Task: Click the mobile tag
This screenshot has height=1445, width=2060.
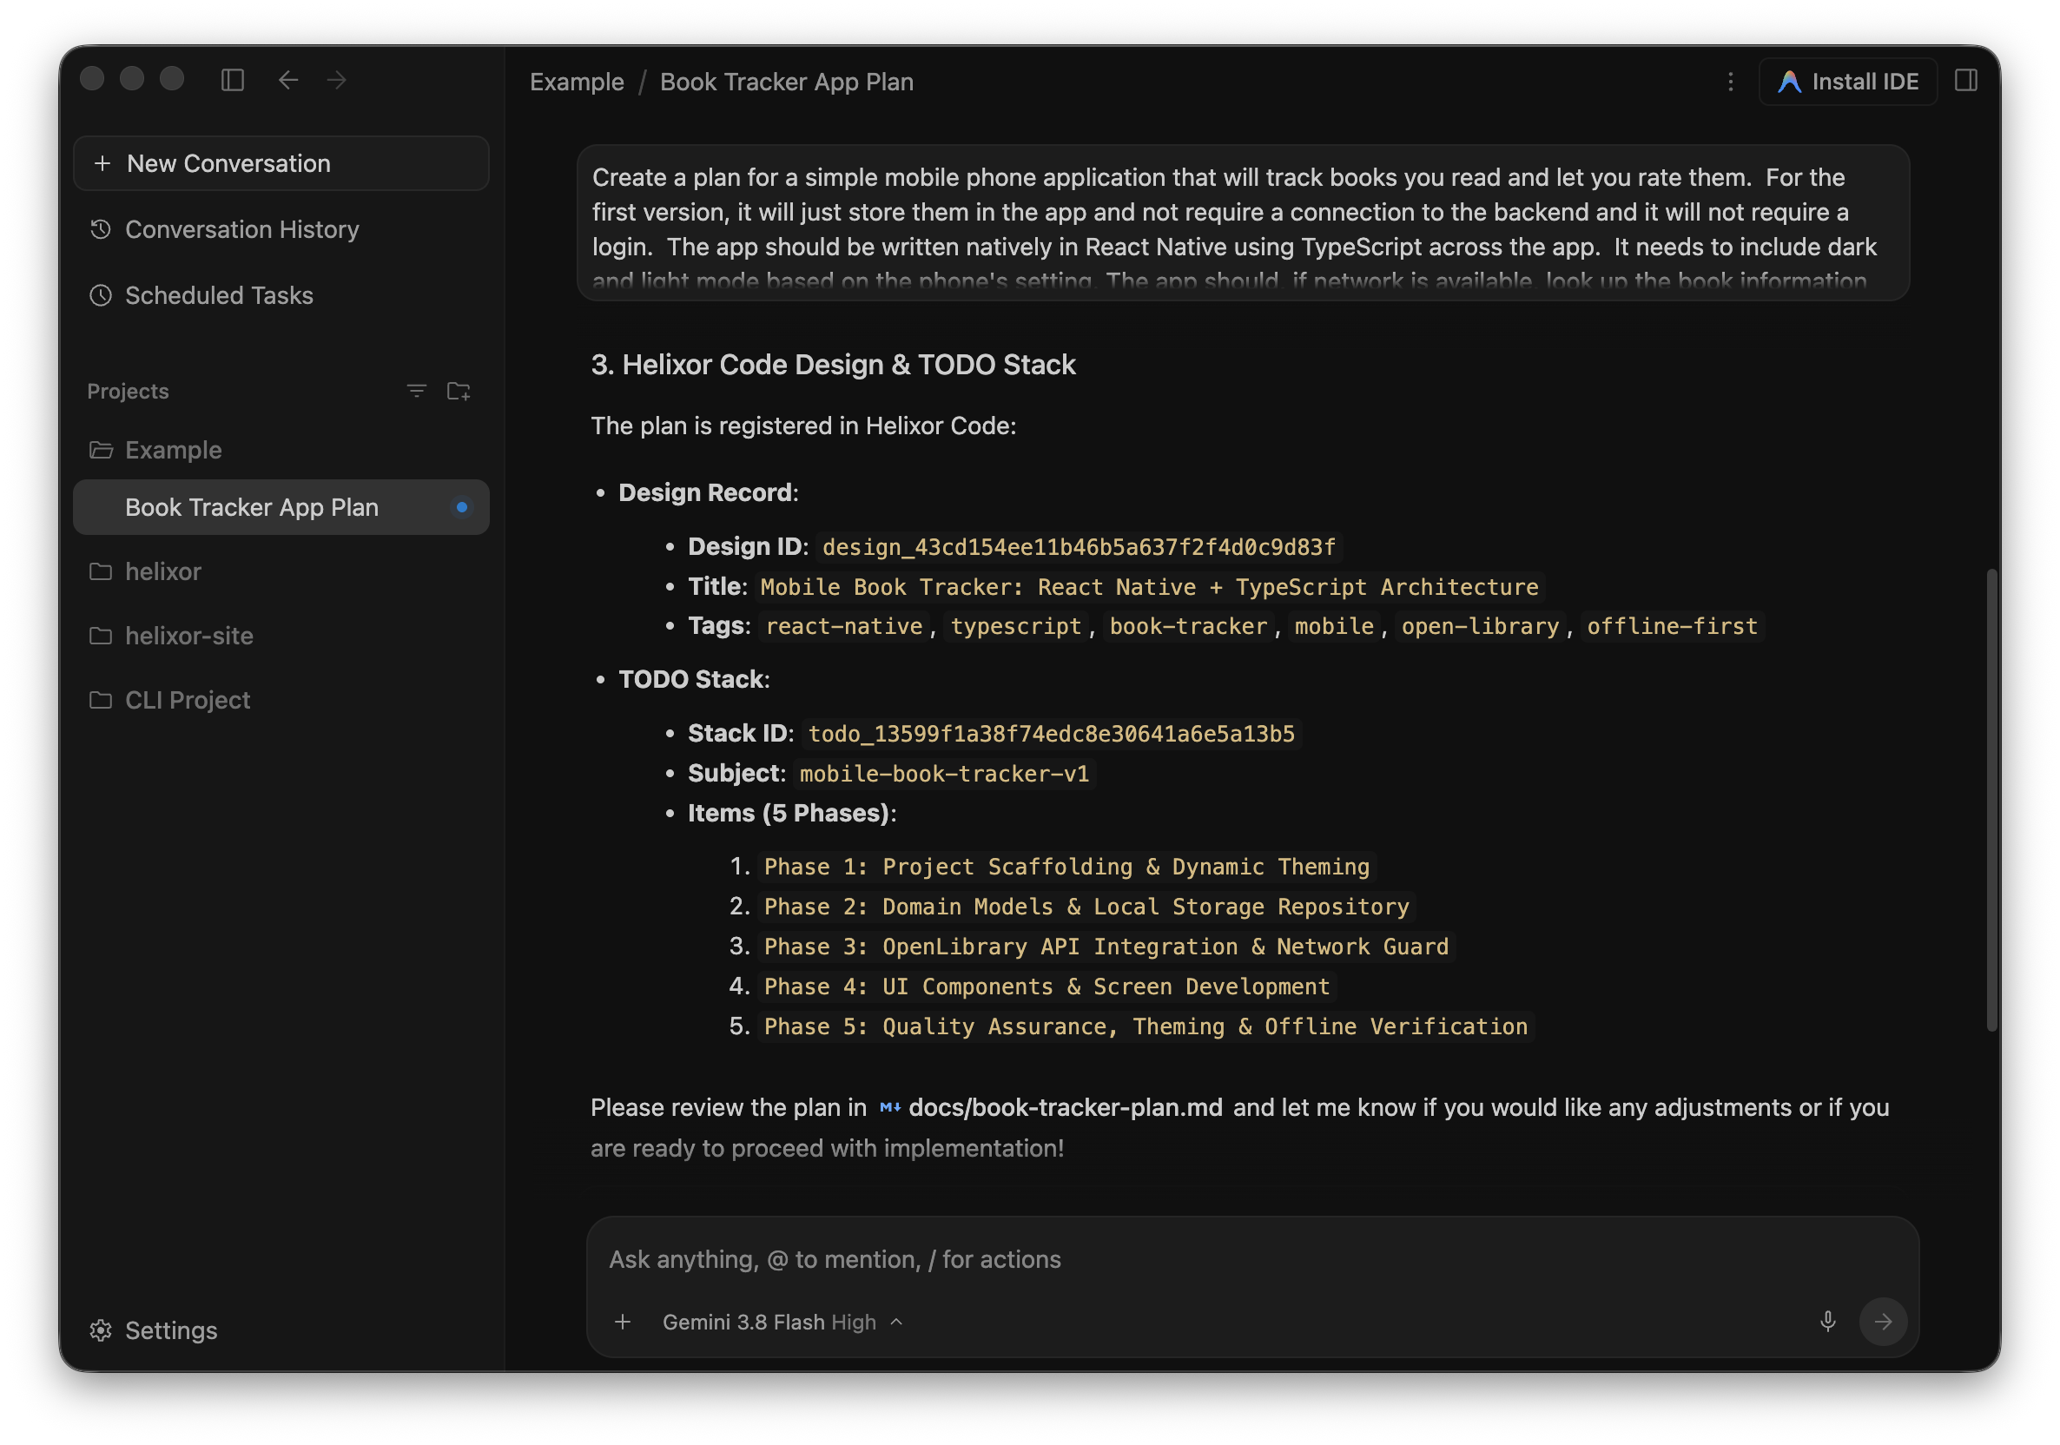Action: pyautogui.click(x=1333, y=626)
